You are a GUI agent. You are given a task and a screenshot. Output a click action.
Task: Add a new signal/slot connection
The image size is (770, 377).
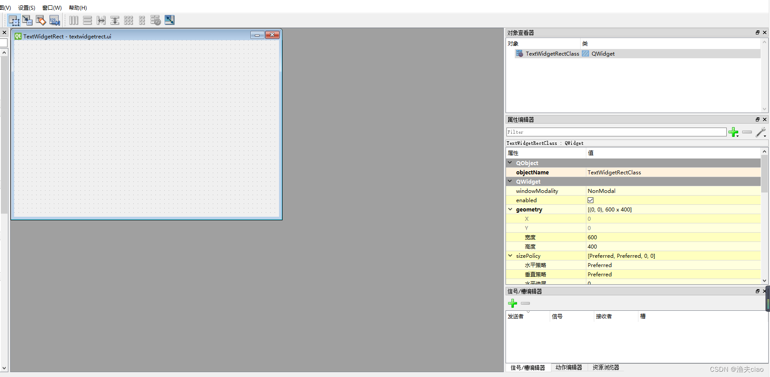pos(513,303)
